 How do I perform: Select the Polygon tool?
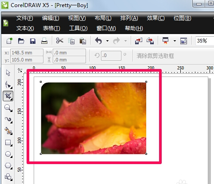8,166
